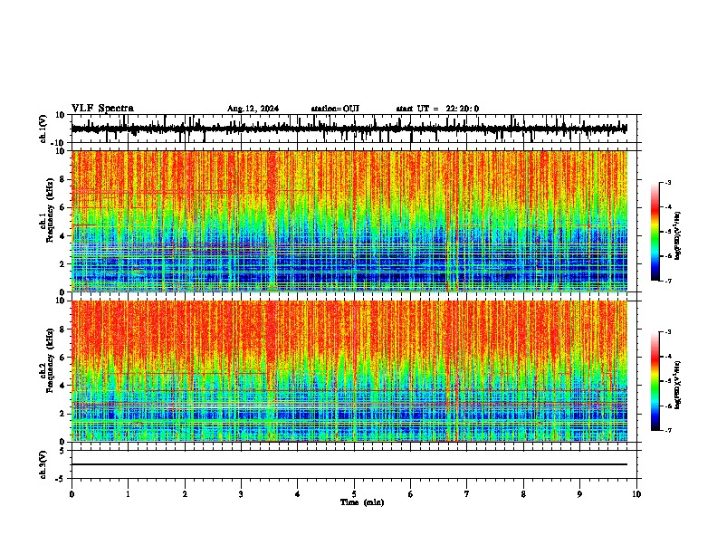
Task: Click the "ch.1(V)" waveform axis label
Action: point(43,129)
